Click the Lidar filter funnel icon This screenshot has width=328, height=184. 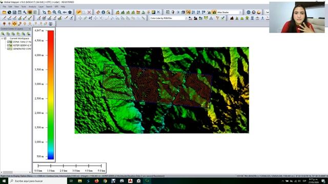[217, 18]
